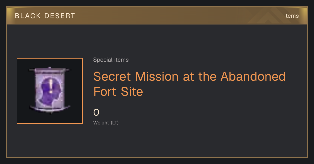Image resolution: width=314 pixels, height=164 pixels.
Task: Open the Items section label
Action: [291, 16]
